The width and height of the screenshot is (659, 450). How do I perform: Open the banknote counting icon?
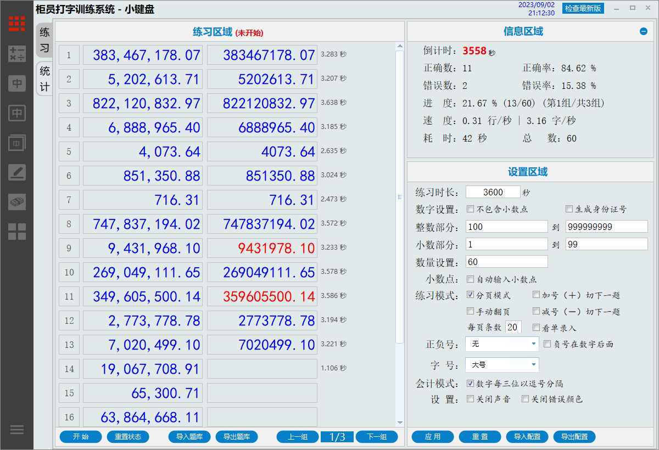tap(17, 202)
